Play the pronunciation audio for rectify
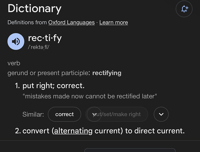 pyautogui.click(x=16, y=41)
